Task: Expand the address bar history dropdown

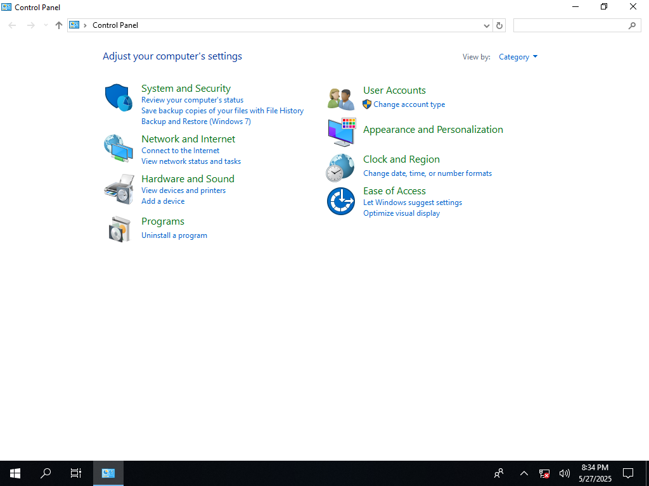Action: coord(487,25)
